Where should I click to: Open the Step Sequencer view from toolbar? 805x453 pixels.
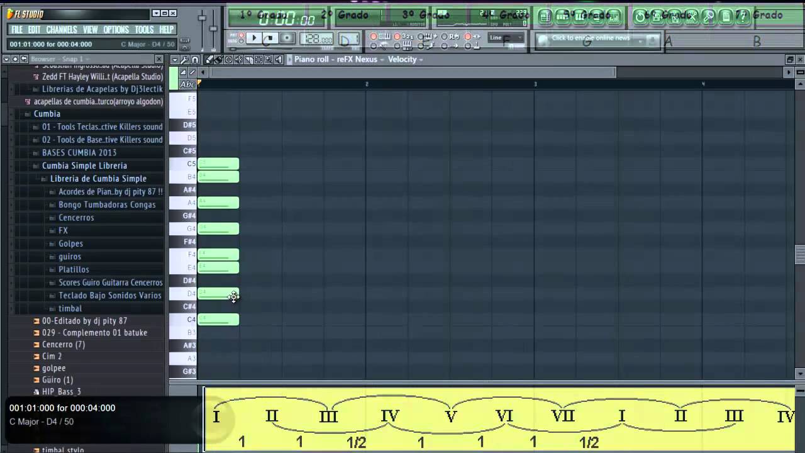(x=562, y=16)
